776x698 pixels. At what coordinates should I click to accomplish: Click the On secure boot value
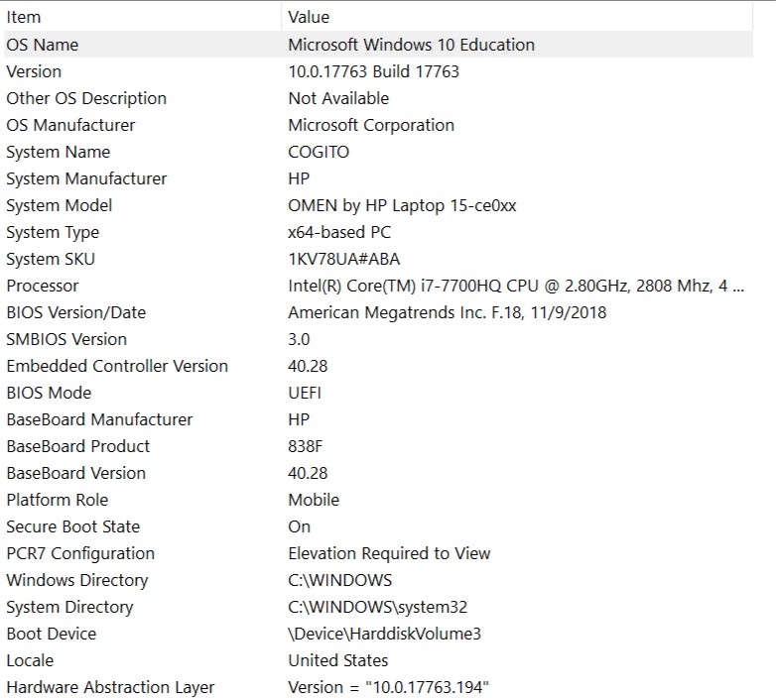click(299, 525)
